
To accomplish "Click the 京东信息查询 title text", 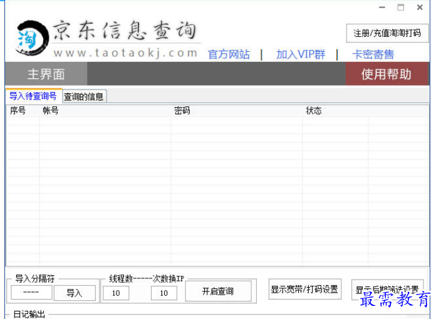I will (x=125, y=30).
